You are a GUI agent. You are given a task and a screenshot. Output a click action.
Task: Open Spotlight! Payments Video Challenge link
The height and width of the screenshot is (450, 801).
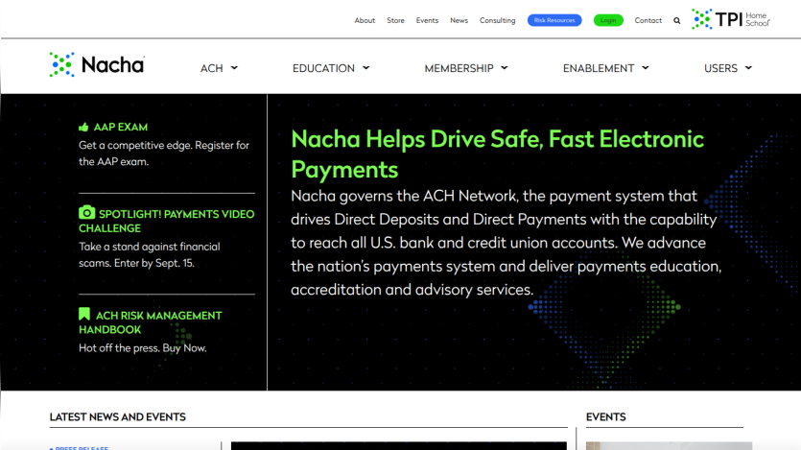click(x=167, y=221)
